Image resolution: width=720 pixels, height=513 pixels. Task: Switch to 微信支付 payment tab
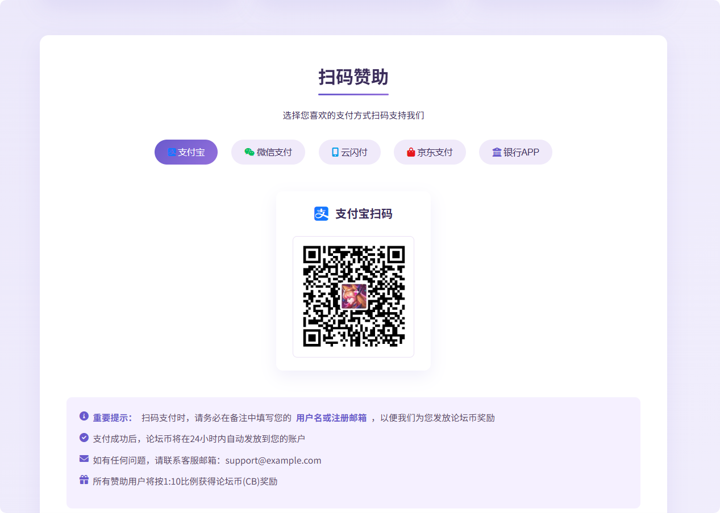(268, 152)
